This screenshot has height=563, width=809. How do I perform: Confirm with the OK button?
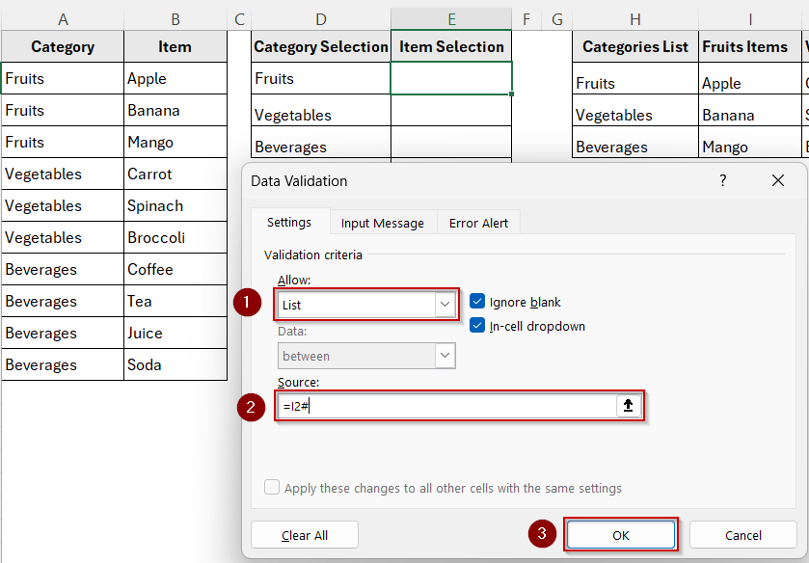pyautogui.click(x=621, y=535)
